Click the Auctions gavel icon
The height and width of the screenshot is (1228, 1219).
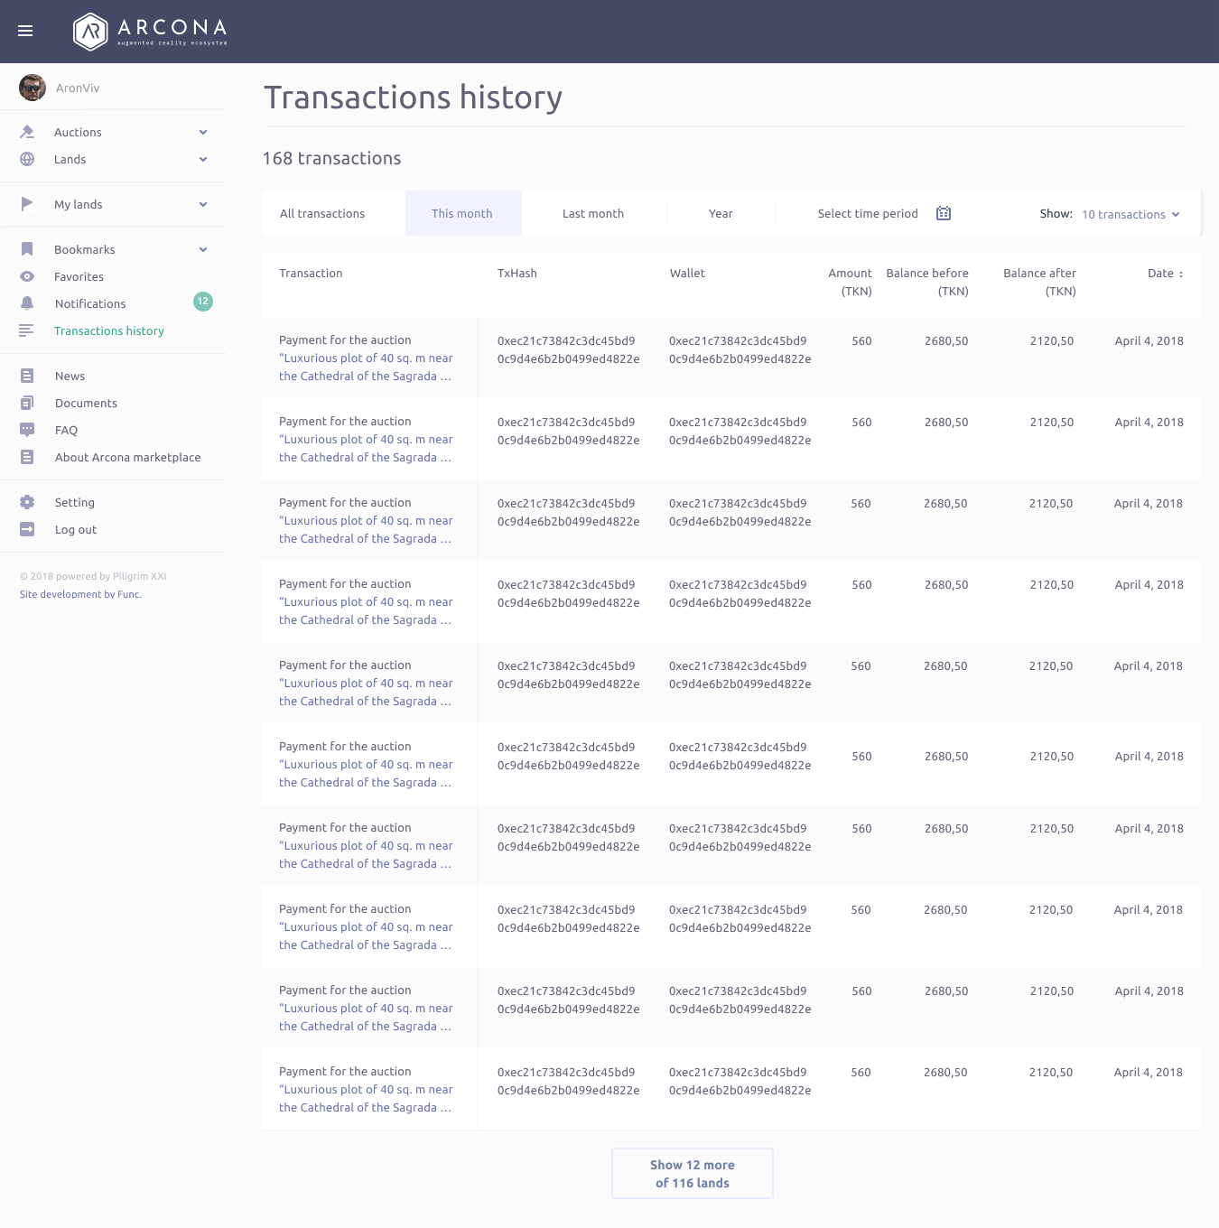(x=27, y=132)
